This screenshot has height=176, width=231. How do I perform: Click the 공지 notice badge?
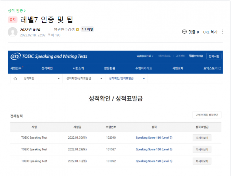coord(12,20)
